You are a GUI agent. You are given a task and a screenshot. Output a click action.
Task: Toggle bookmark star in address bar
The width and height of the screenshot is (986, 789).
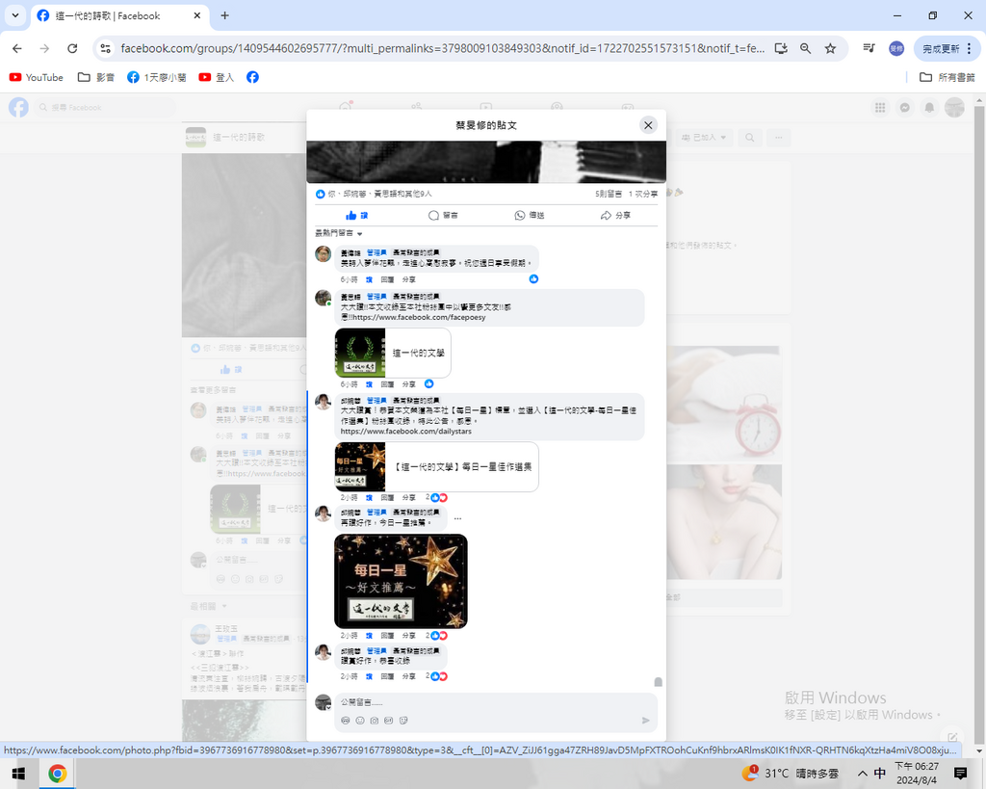click(830, 48)
